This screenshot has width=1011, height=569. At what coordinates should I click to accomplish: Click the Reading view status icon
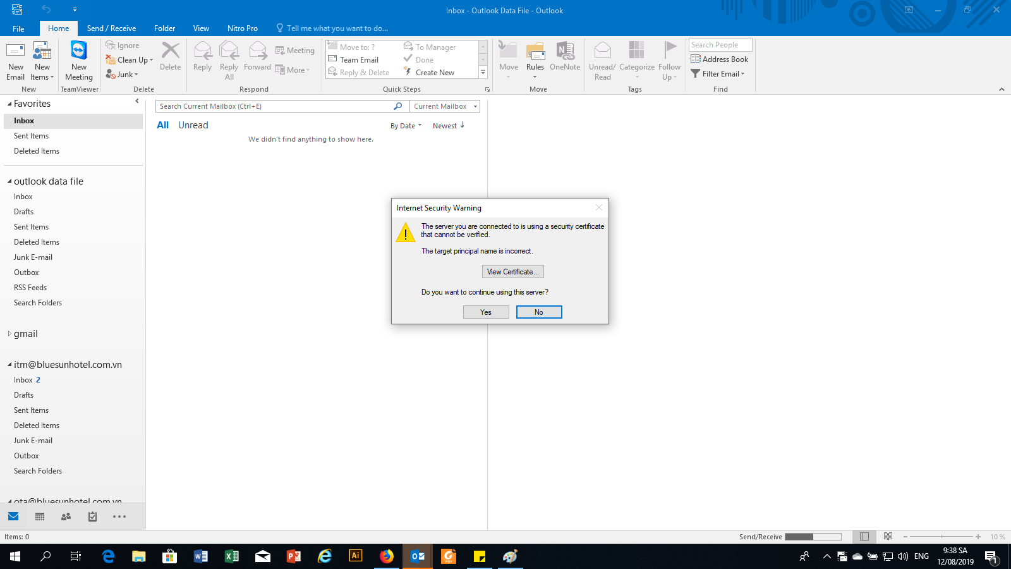pos(888,537)
